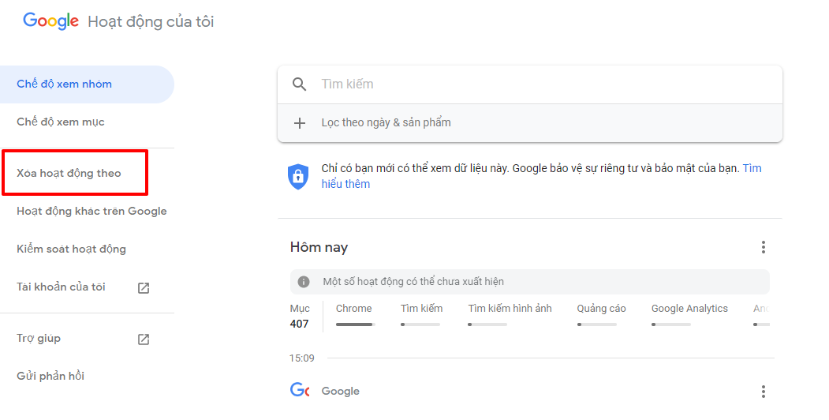Open the Hôm nay three-dot menu
Image resolution: width=829 pixels, height=420 pixels.
point(763,247)
